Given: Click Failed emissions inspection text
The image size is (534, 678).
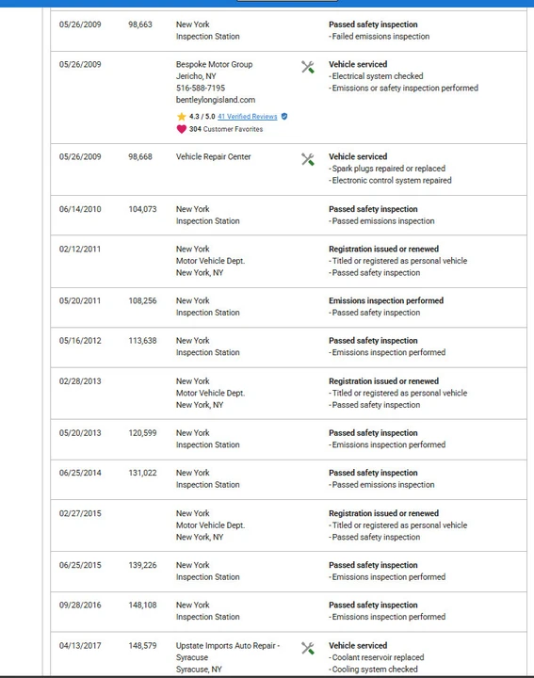Looking at the screenshot, I should pyautogui.click(x=380, y=37).
